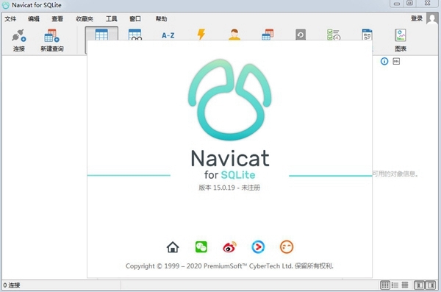Open the green WeChat icon
441x292 pixels.
(x=201, y=247)
